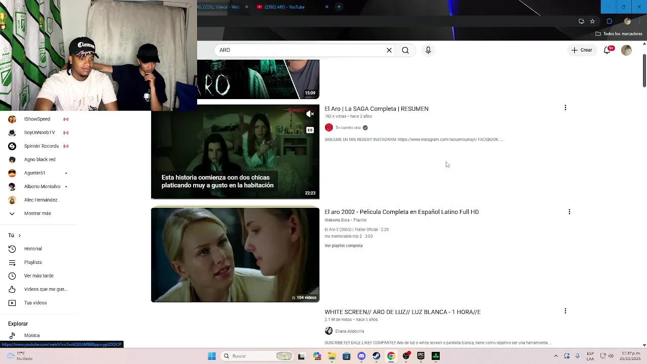Open the taskbar clock and date

click(630, 356)
